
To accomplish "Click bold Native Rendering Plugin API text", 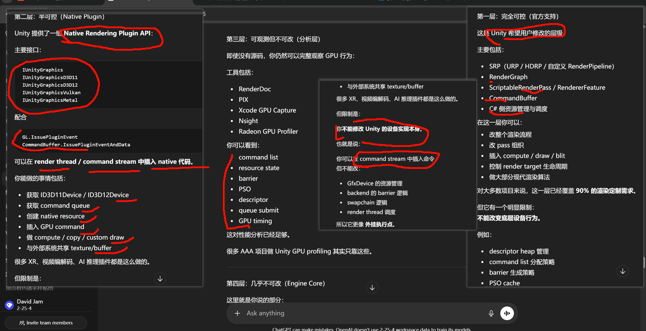I will 107,33.
